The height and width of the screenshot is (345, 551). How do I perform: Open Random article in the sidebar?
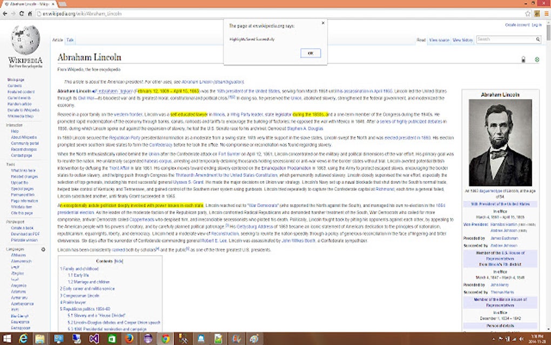19,104
